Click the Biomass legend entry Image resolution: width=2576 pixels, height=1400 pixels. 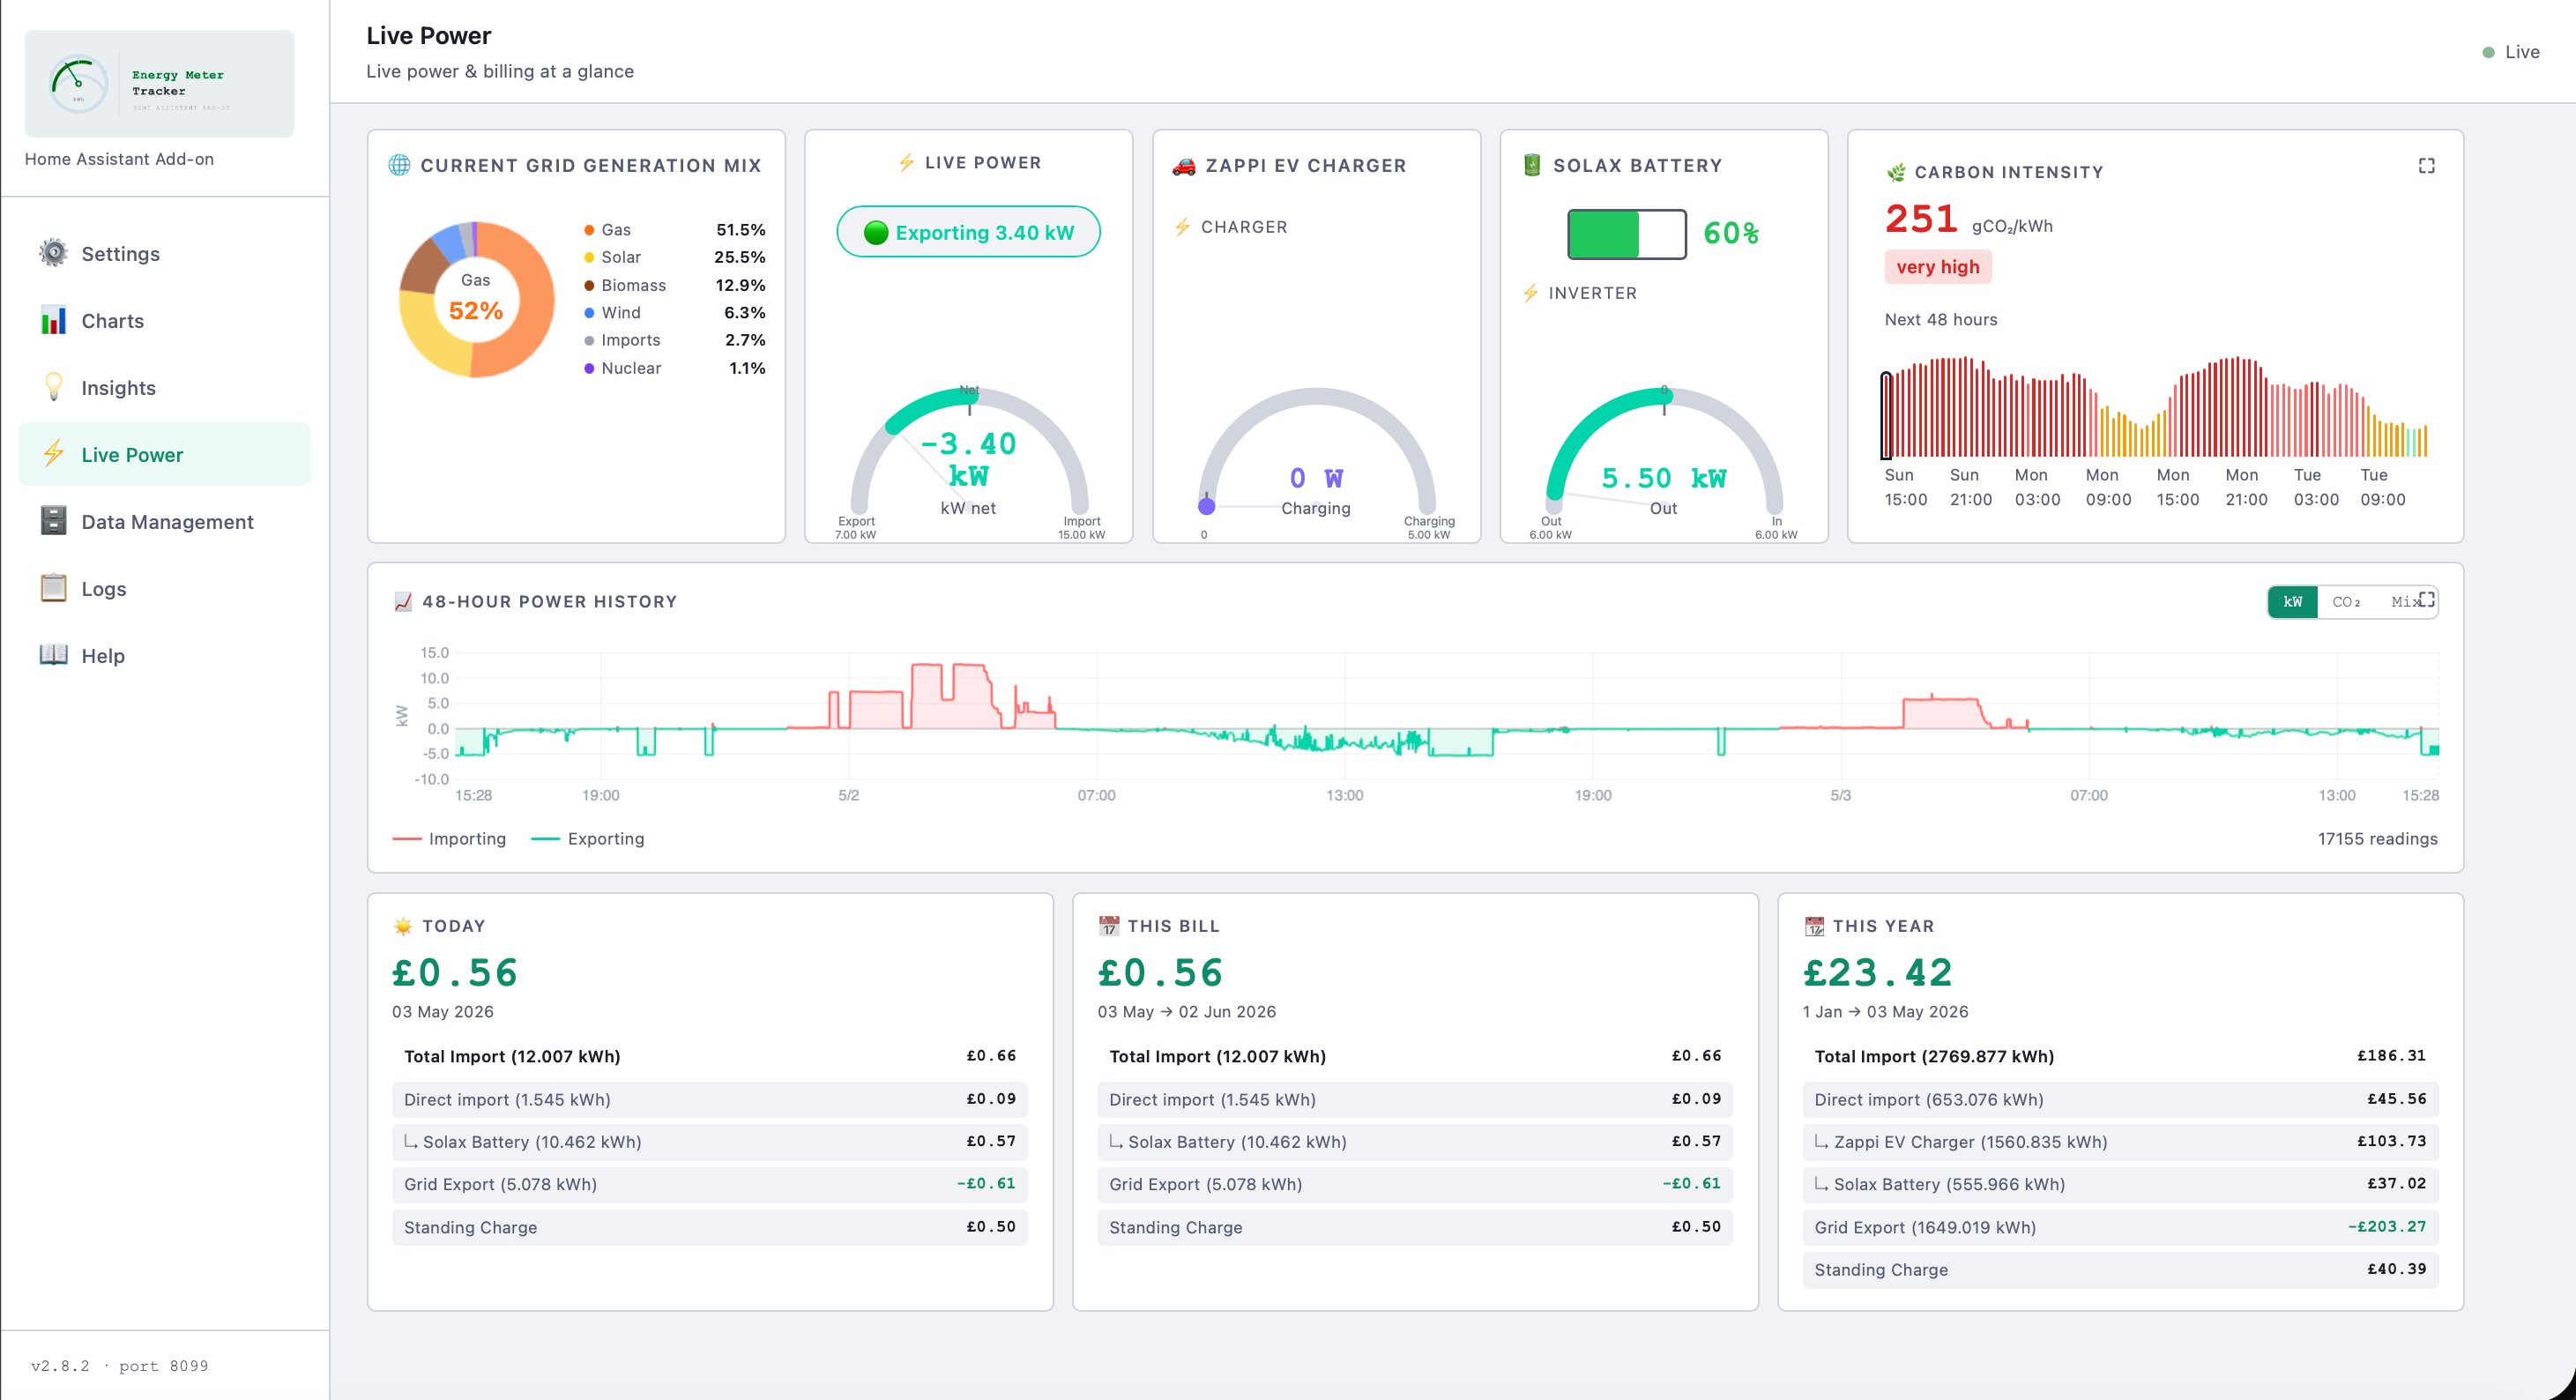coord(675,285)
